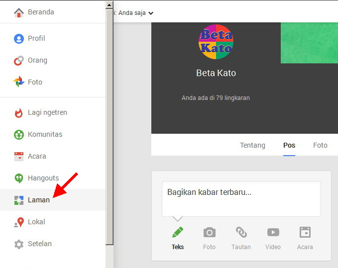Click the green Komunitas icon

click(19, 135)
